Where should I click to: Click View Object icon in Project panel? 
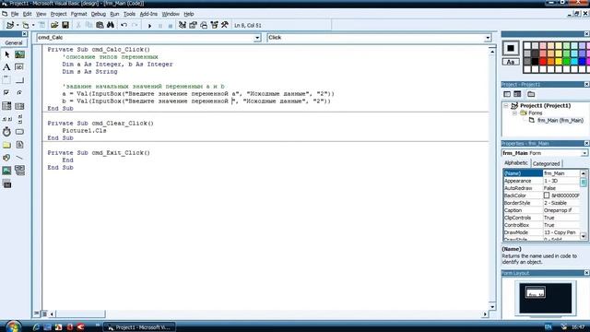pyautogui.click(x=517, y=94)
